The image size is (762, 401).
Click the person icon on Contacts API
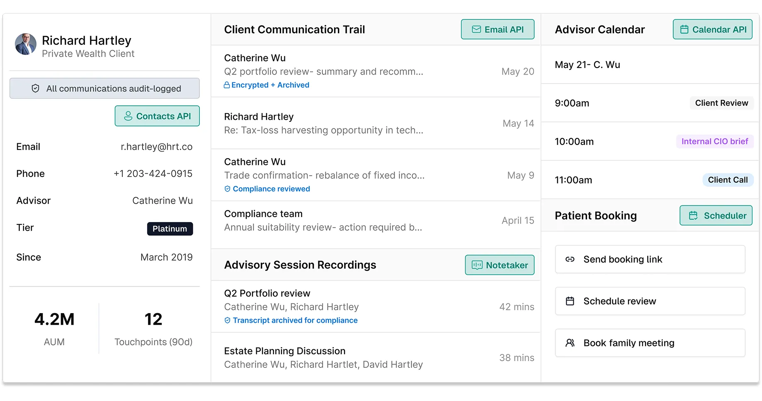tap(128, 116)
